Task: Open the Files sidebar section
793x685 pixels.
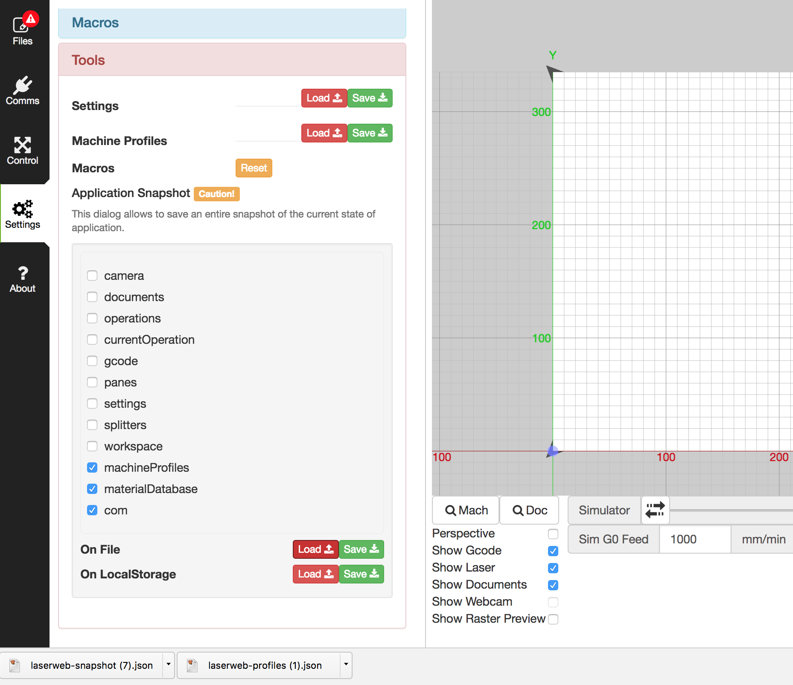Action: pos(22,31)
